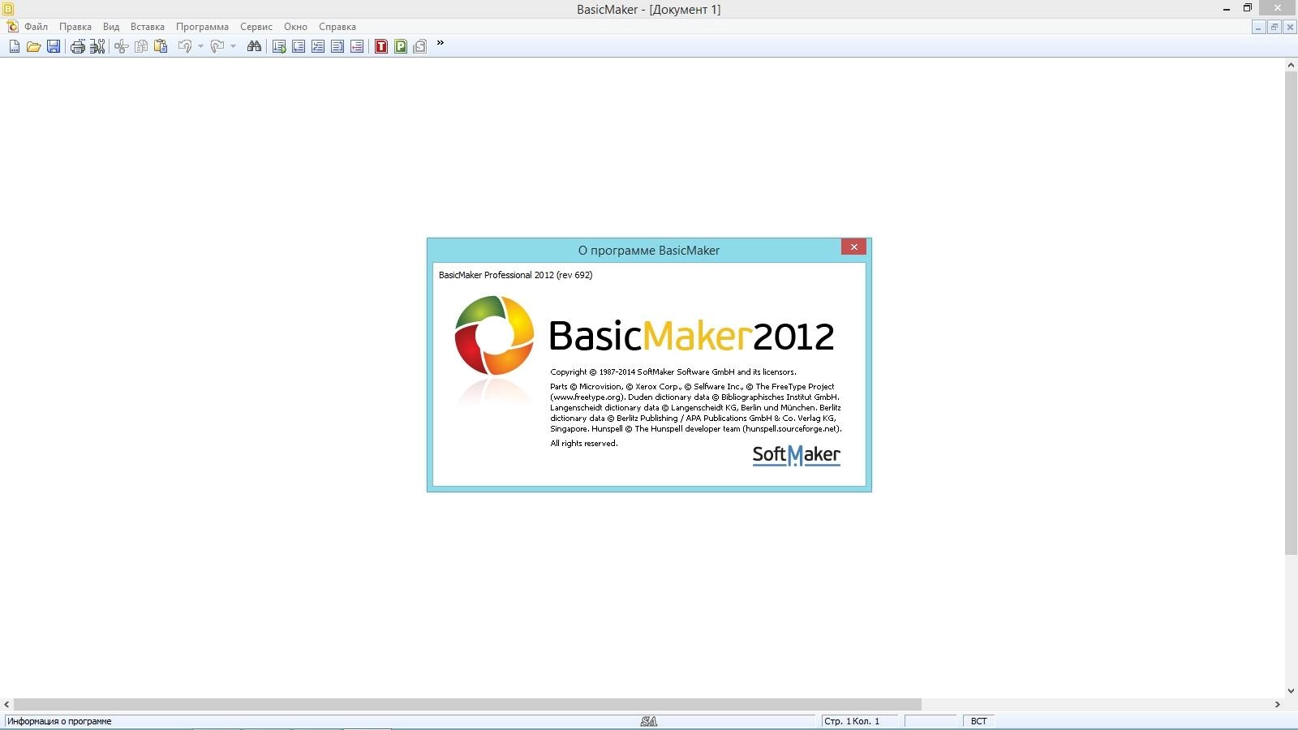Minimize the inner document window
The width and height of the screenshot is (1298, 730).
tap(1258, 27)
